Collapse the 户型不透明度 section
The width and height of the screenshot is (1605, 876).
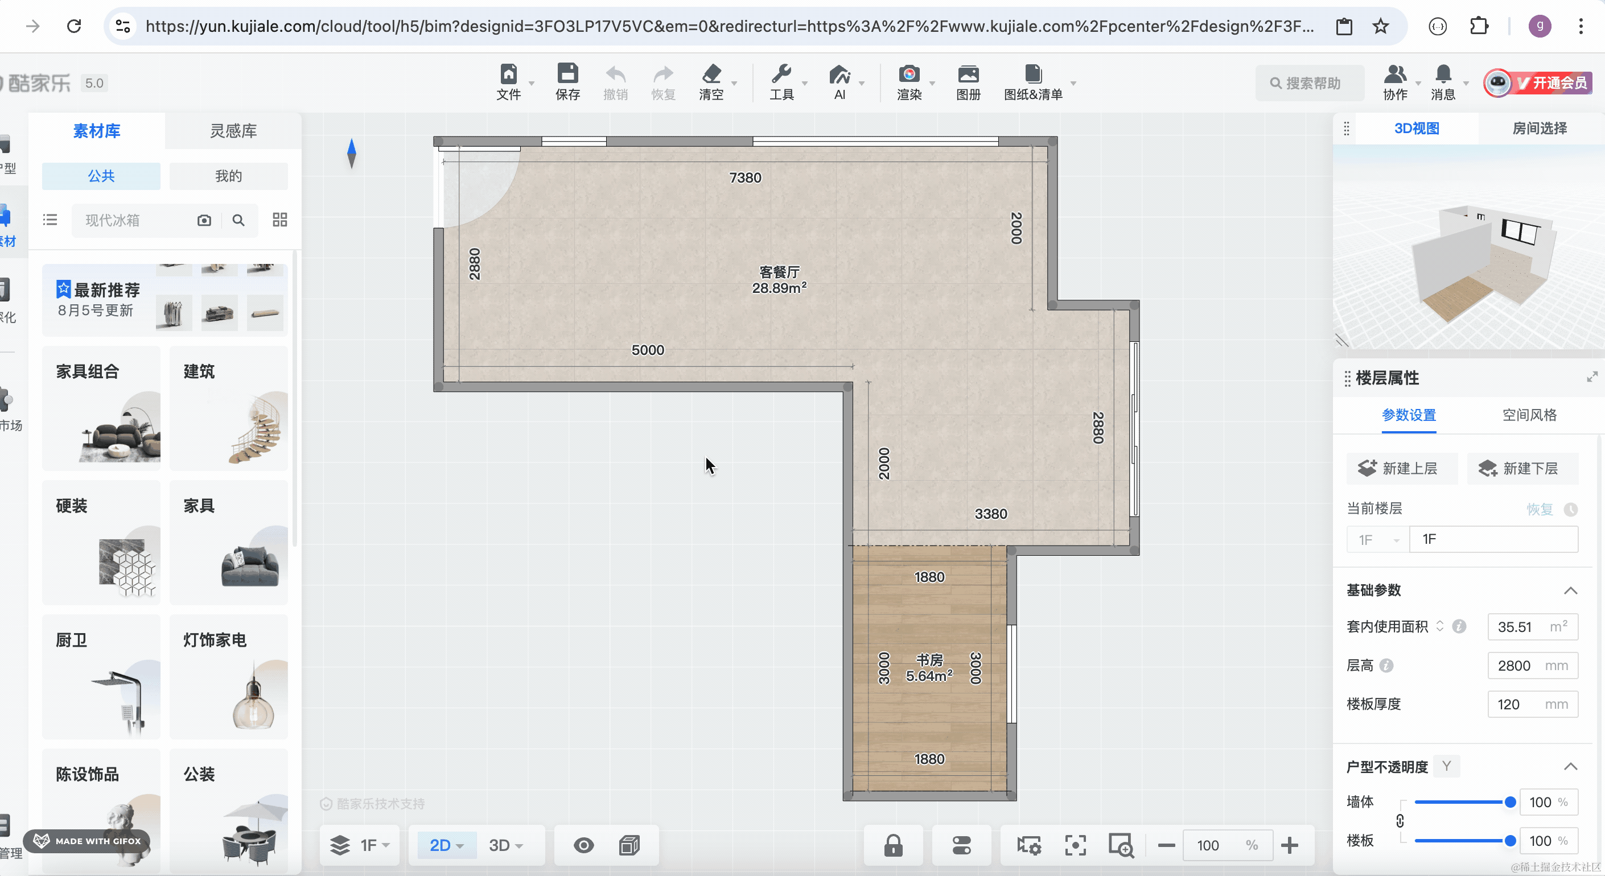tap(1570, 766)
